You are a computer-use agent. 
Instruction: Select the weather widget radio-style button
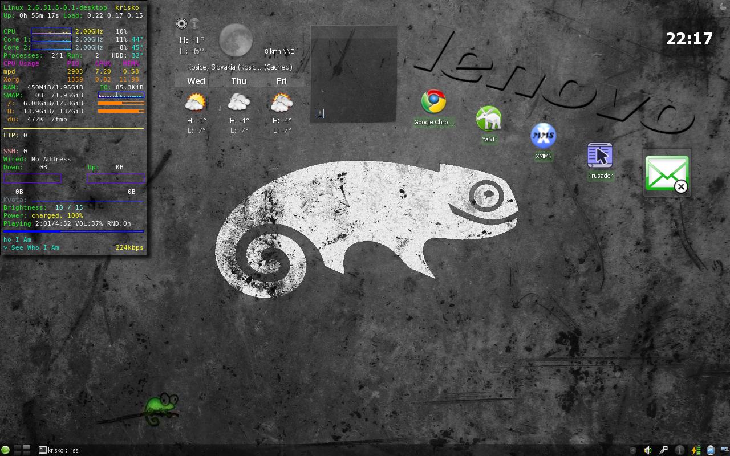click(x=181, y=23)
